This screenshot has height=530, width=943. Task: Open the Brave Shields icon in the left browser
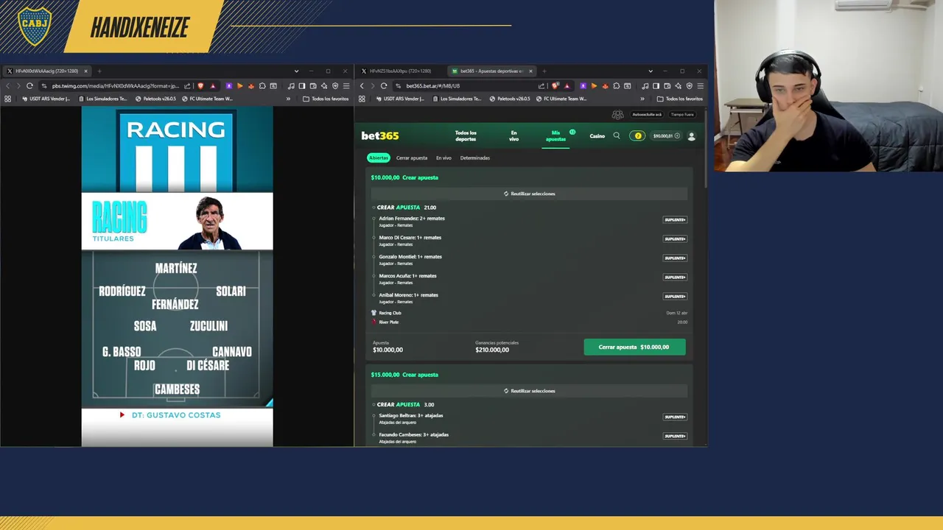pos(200,85)
